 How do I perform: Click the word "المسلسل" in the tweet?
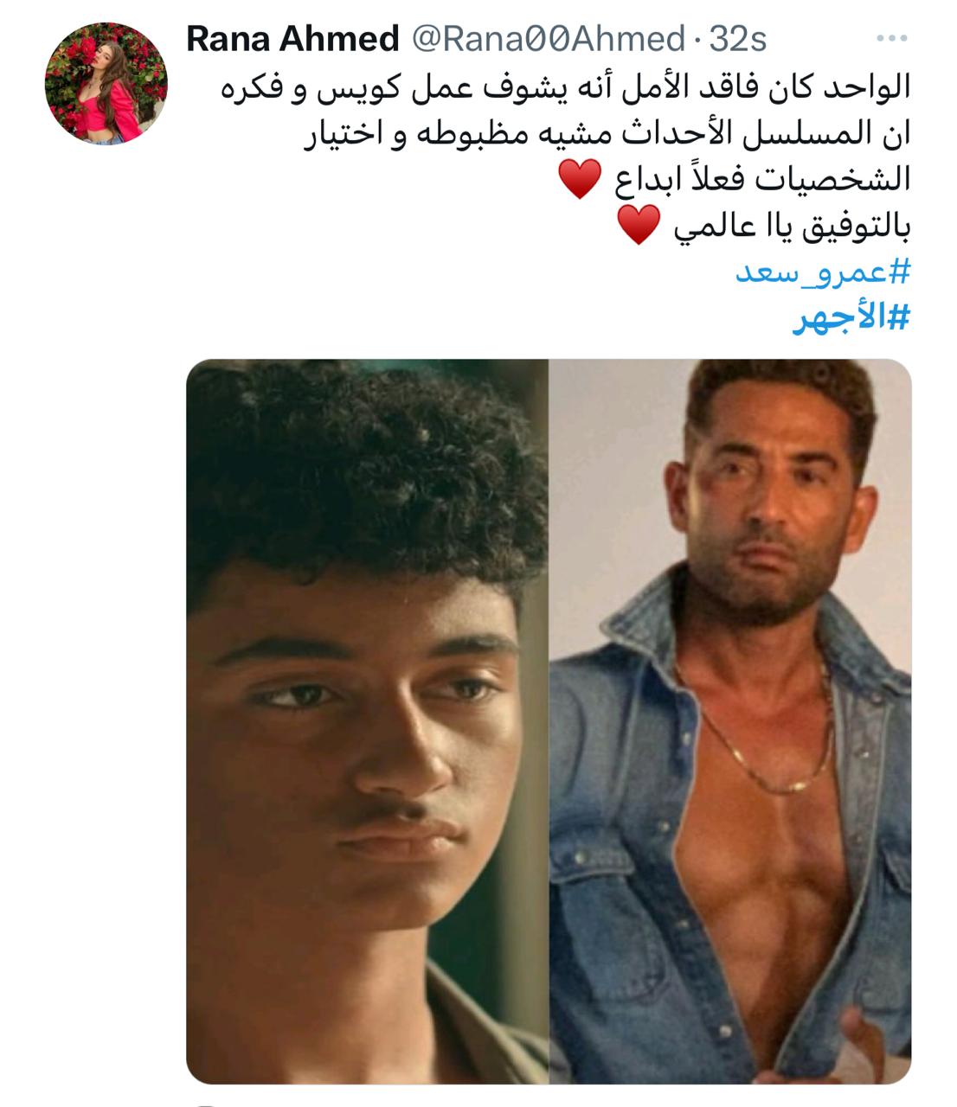(x=813, y=134)
